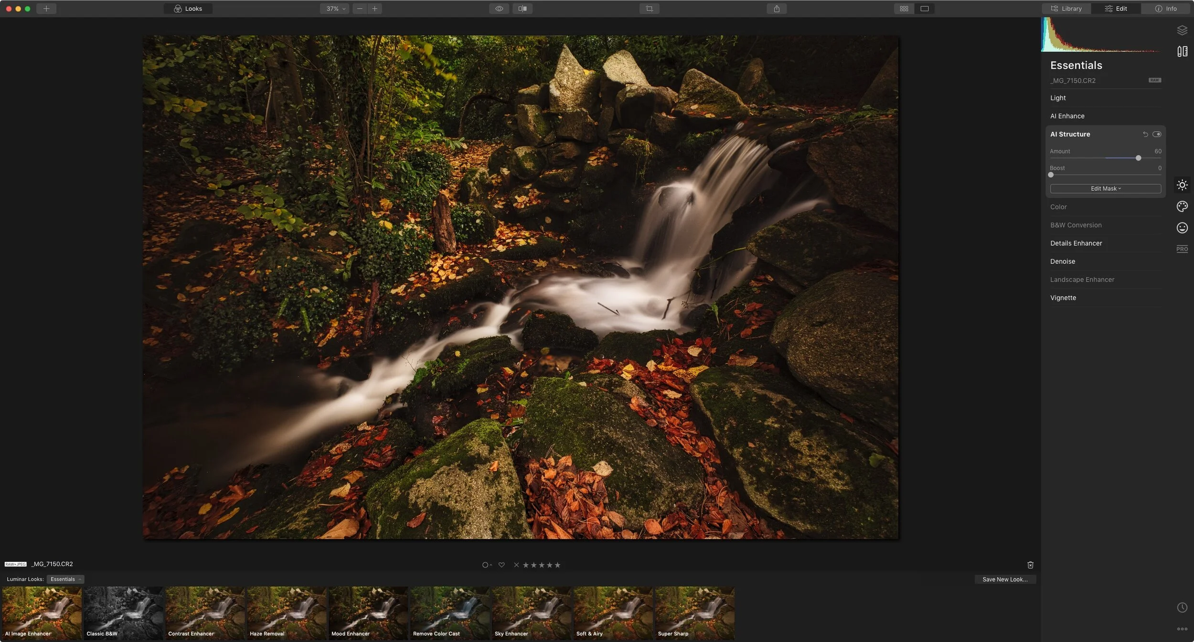Switch to the Library tab
Viewport: 1194px width, 642px height.
click(1066, 9)
